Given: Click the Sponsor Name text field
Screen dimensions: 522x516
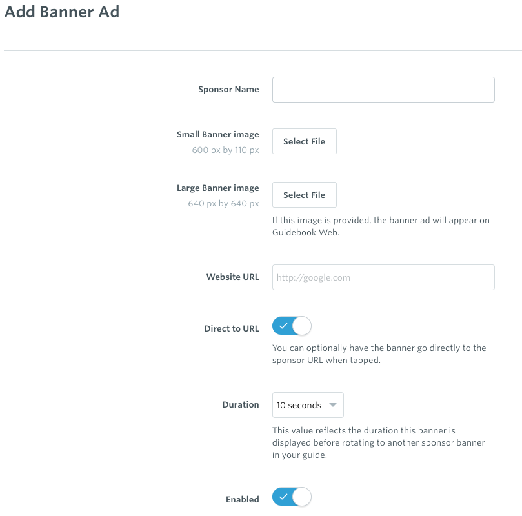Looking at the screenshot, I should pyautogui.click(x=383, y=90).
